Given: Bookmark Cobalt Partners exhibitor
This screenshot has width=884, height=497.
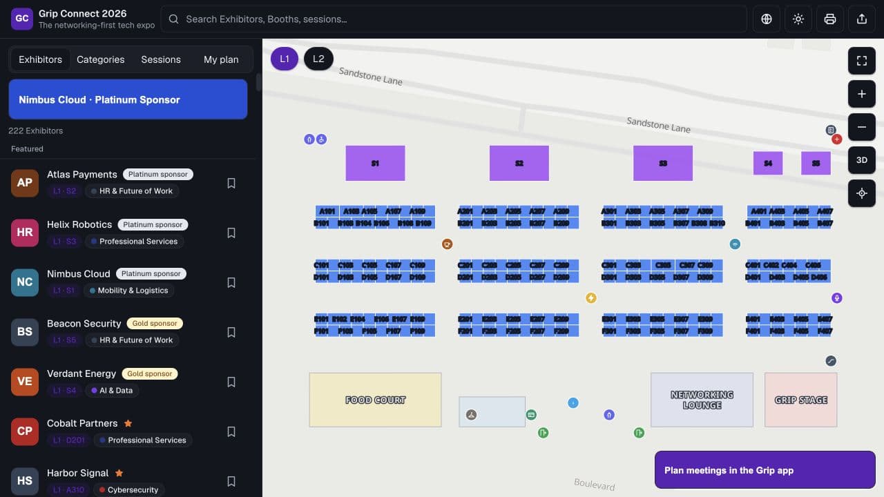Looking at the screenshot, I should pyautogui.click(x=231, y=431).
